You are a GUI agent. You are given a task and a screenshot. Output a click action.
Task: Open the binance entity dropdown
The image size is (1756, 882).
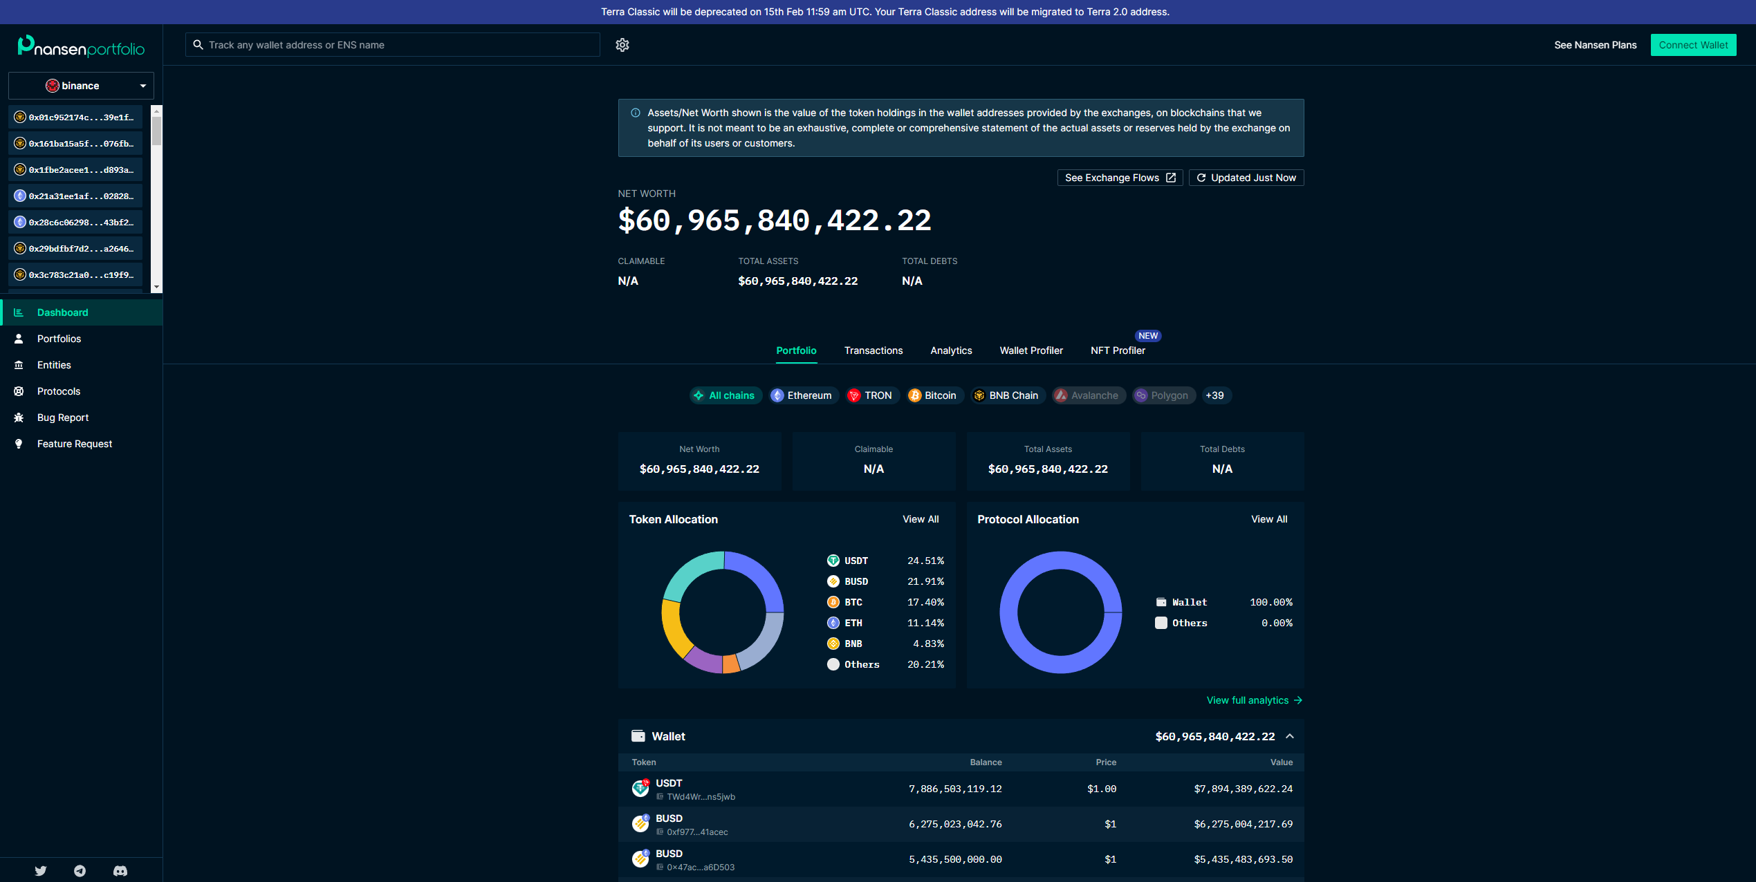click(x=81, y=86)
